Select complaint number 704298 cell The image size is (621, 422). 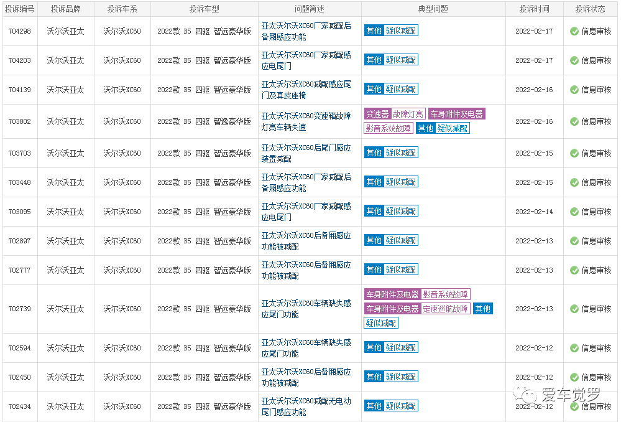(x=20, y=31)
